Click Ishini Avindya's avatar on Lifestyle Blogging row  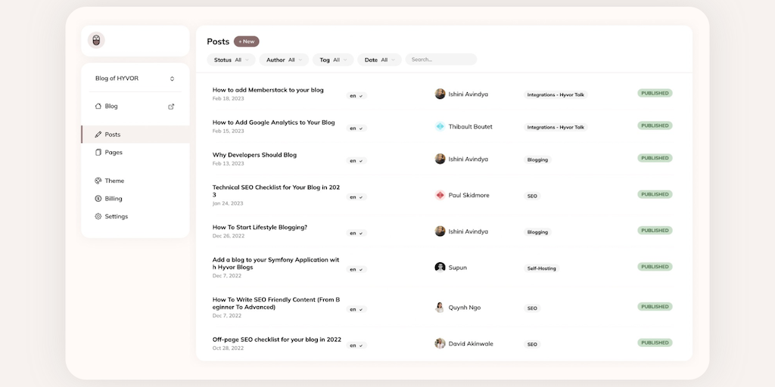click(x=440, y=231)
